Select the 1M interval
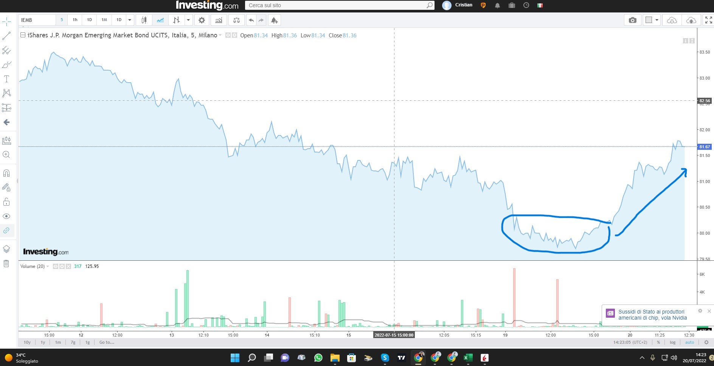714x366 pixels. pyautogui.click(x=104, y=20)
